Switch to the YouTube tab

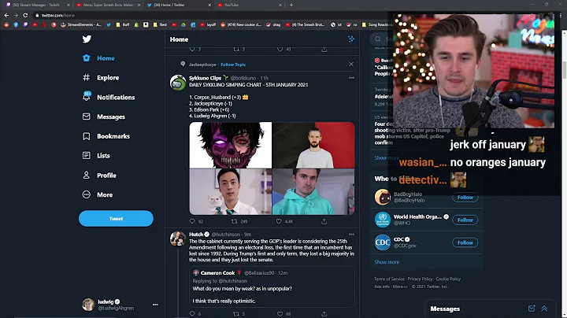pos(249,5)
